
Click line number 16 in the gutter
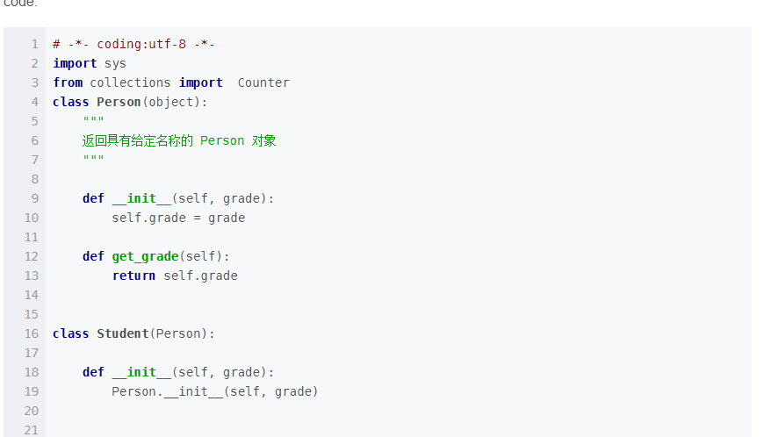[32, 333]
